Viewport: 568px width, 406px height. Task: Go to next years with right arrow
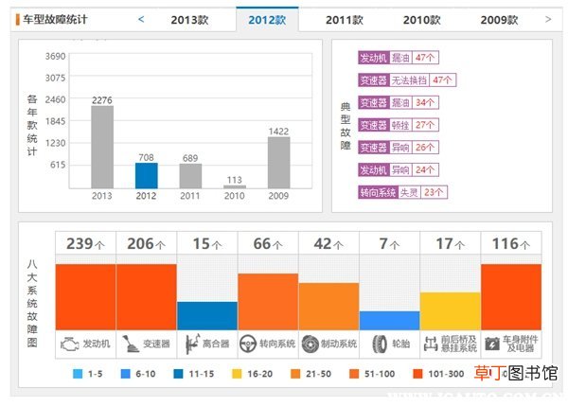(548, 19)
